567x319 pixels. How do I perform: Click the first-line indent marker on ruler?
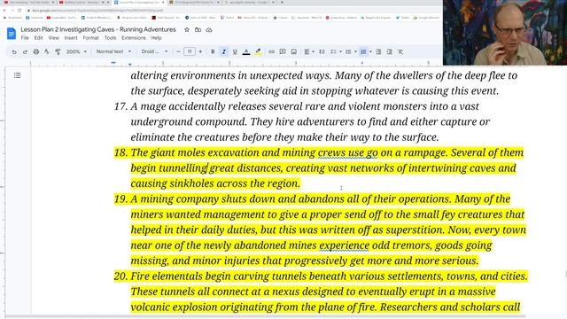[113, 62]
